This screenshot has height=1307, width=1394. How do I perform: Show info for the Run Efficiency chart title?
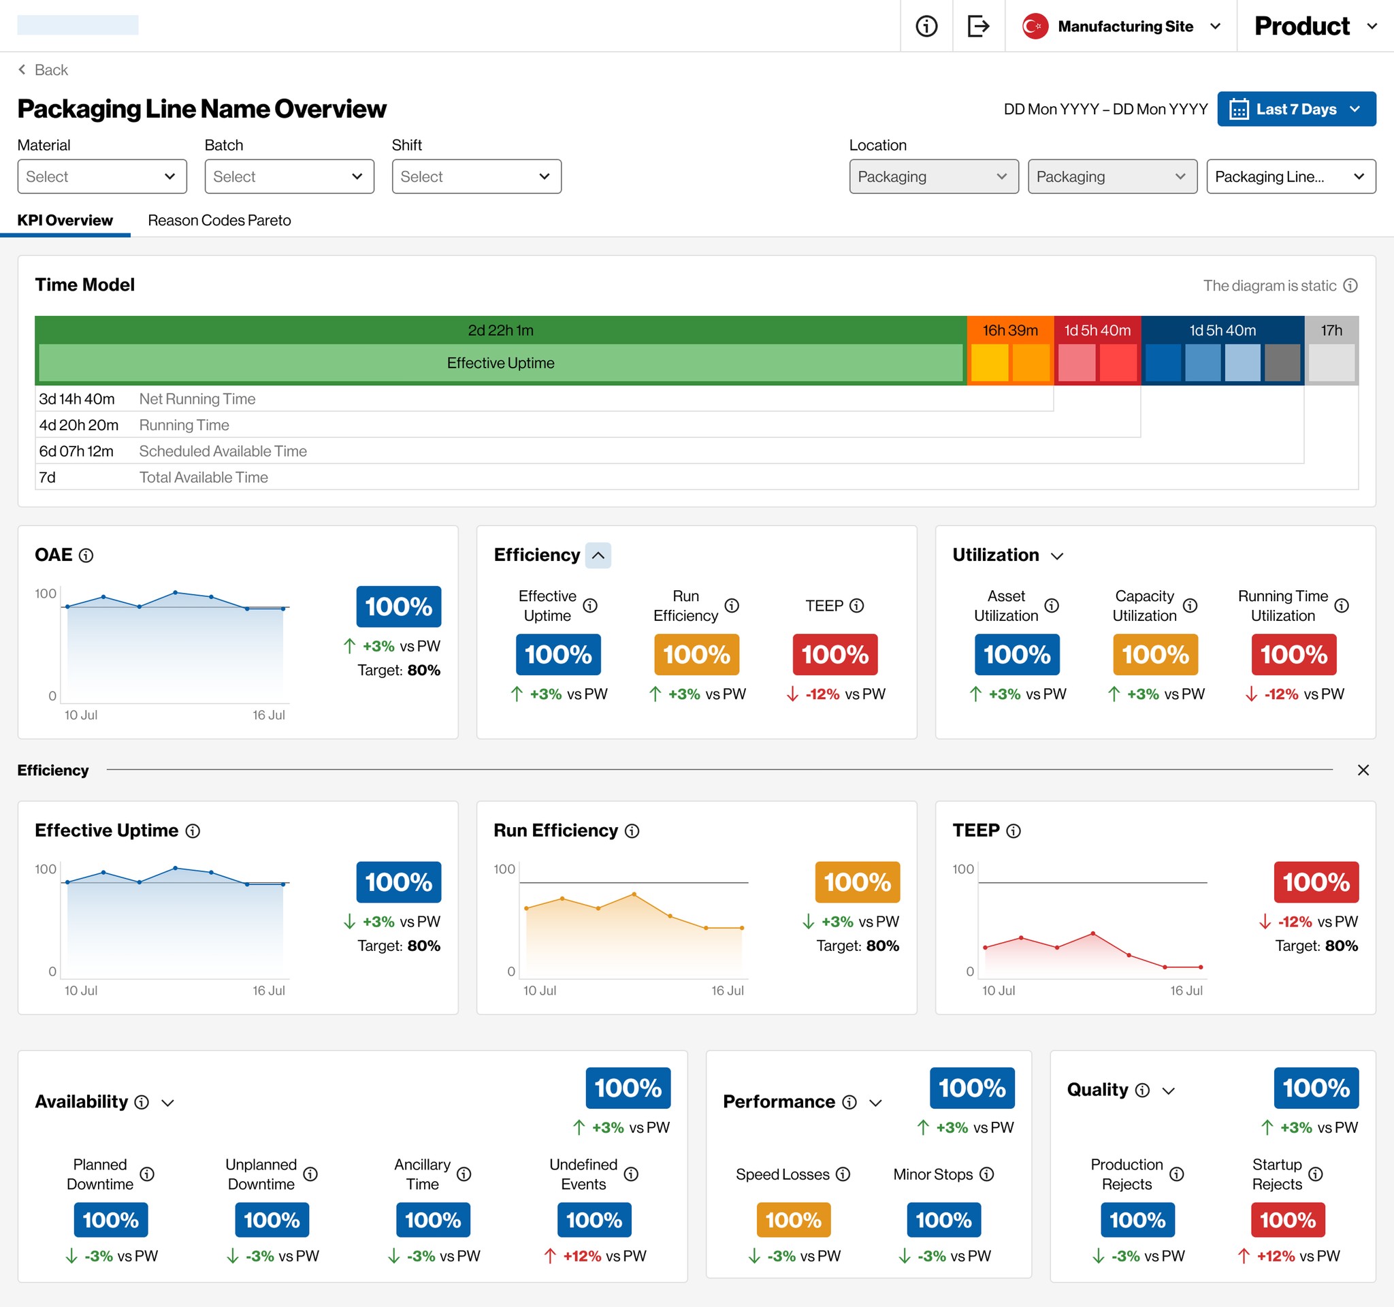pyautogui.click(x=632, y=831)
